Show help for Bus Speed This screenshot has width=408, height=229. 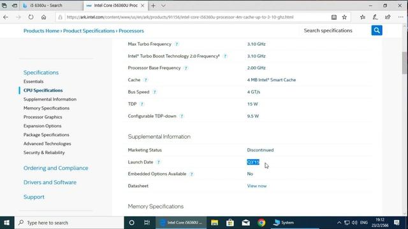(x=154, y=92)
